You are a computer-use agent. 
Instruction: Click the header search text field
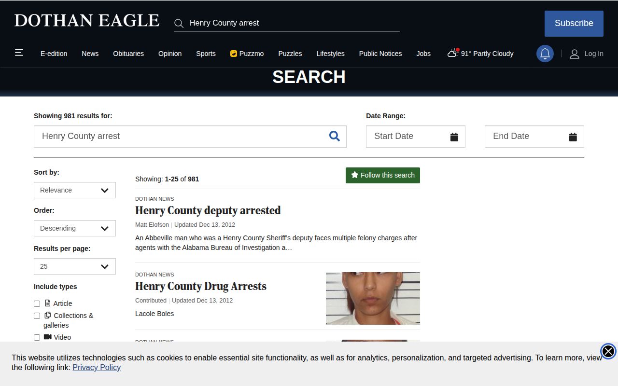click(294, 23)
